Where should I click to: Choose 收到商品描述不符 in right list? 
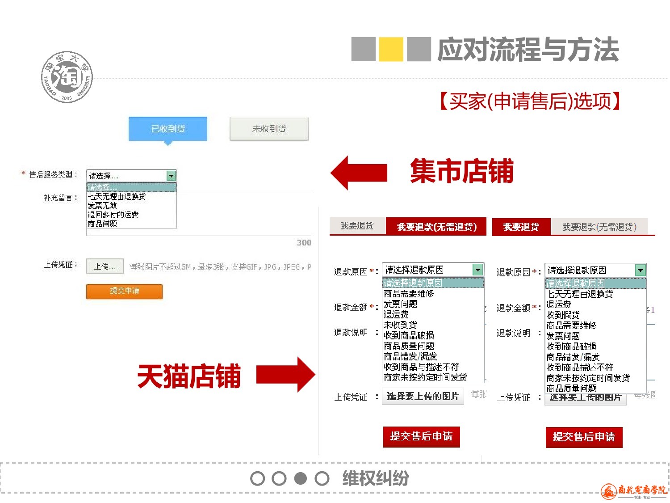tap(596, 368)
